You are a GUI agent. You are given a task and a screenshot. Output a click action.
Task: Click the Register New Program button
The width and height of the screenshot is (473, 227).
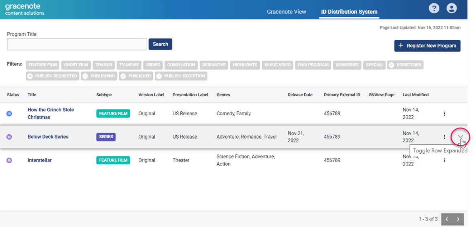click(x=427, y=46)
